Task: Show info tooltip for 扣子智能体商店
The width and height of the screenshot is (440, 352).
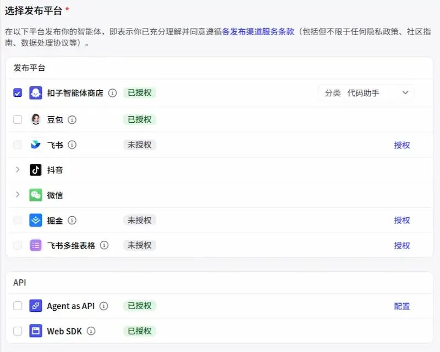Action: 113,93
